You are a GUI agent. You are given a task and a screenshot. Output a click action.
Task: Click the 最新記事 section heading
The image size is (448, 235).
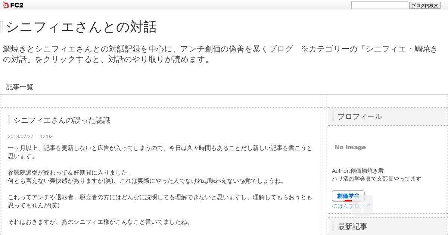click(x=352, y=226)
